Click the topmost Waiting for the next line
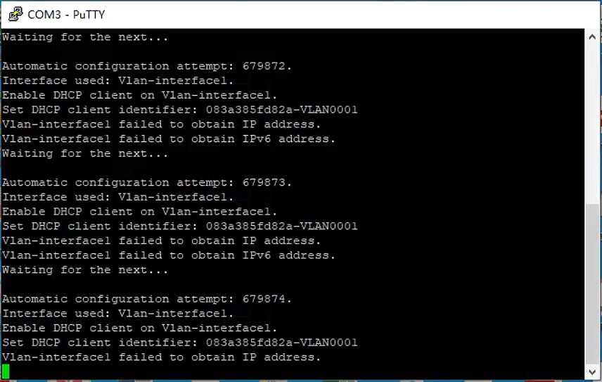 85,37
